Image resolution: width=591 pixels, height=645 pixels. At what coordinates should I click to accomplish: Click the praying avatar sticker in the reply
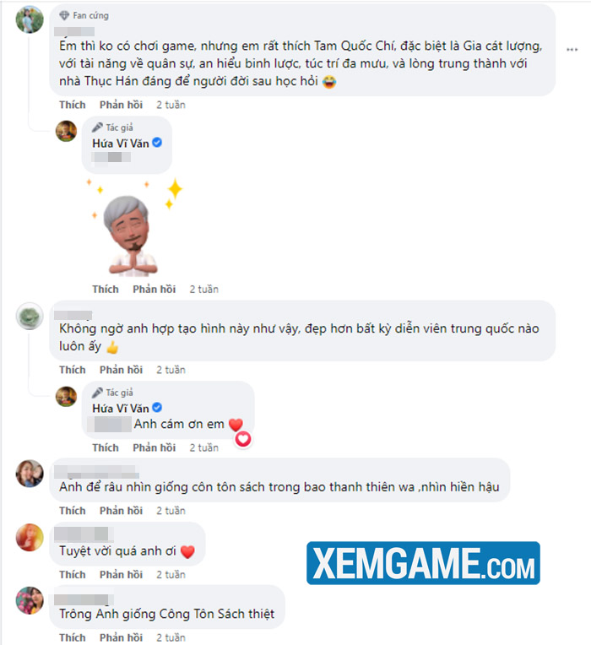tap(133, 230)
